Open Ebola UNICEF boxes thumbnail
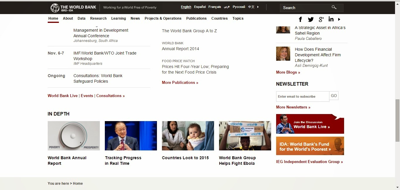 tap(245, 136)
